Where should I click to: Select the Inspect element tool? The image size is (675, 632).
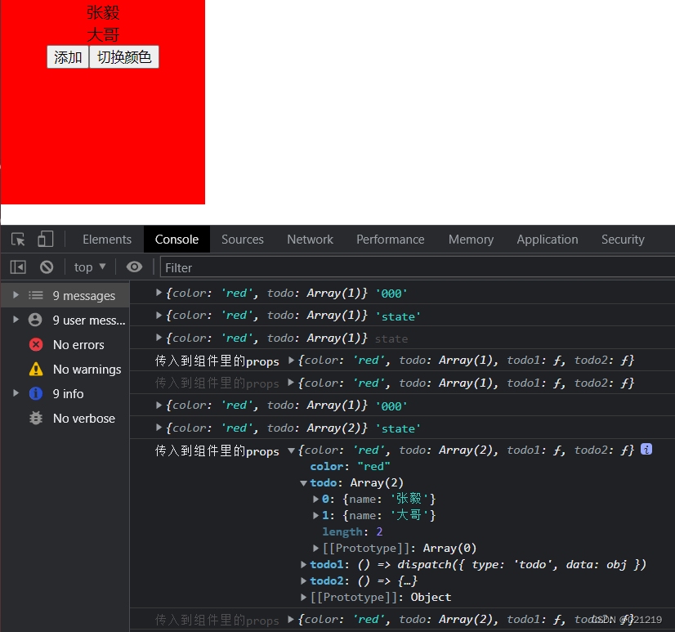click(x=16, y=239)
